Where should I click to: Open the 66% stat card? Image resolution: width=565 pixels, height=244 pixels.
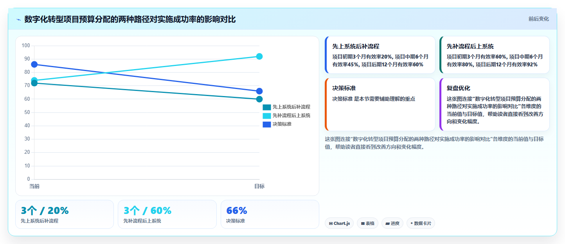pos(270,214)
